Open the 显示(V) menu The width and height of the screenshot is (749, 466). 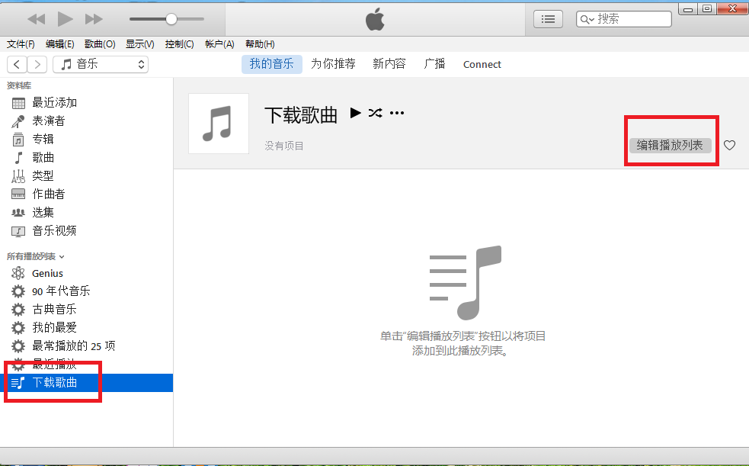pyautogui.click(x=140, y=44)
